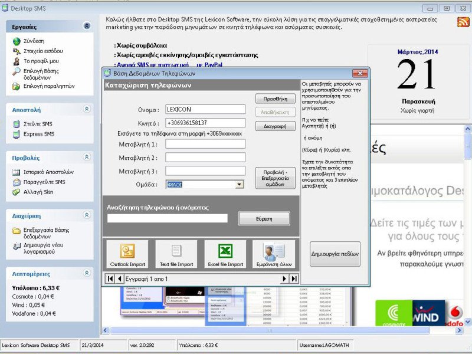Click the Vodafone logo in browser panel
This screenshot has width=472, height=354.
454,316
